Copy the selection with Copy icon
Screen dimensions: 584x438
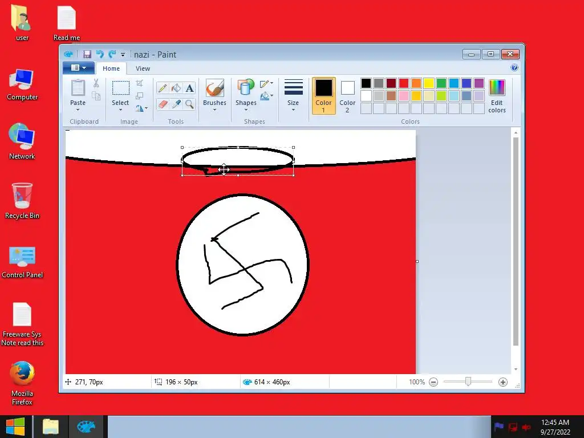(96, 96)
